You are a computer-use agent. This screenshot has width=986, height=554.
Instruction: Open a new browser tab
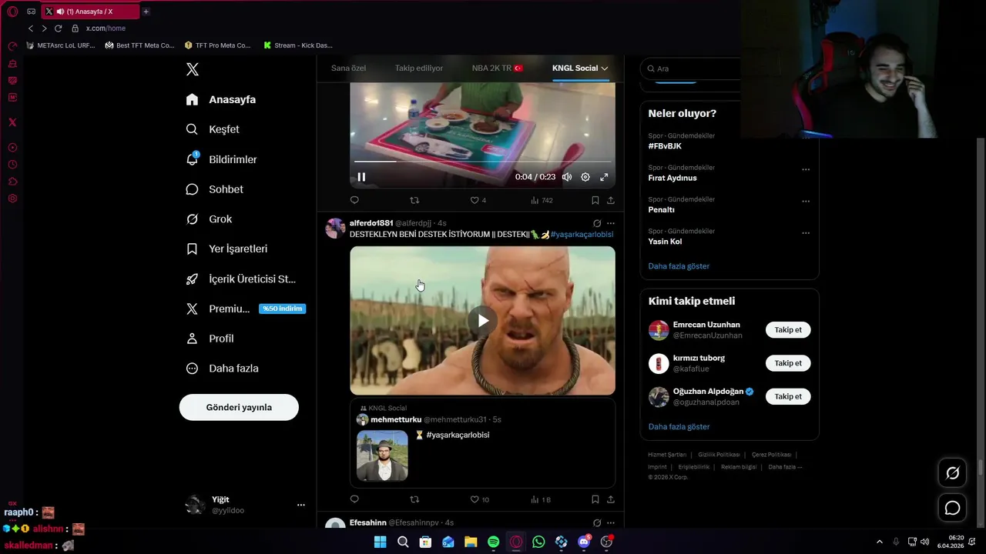coord(146,12)
